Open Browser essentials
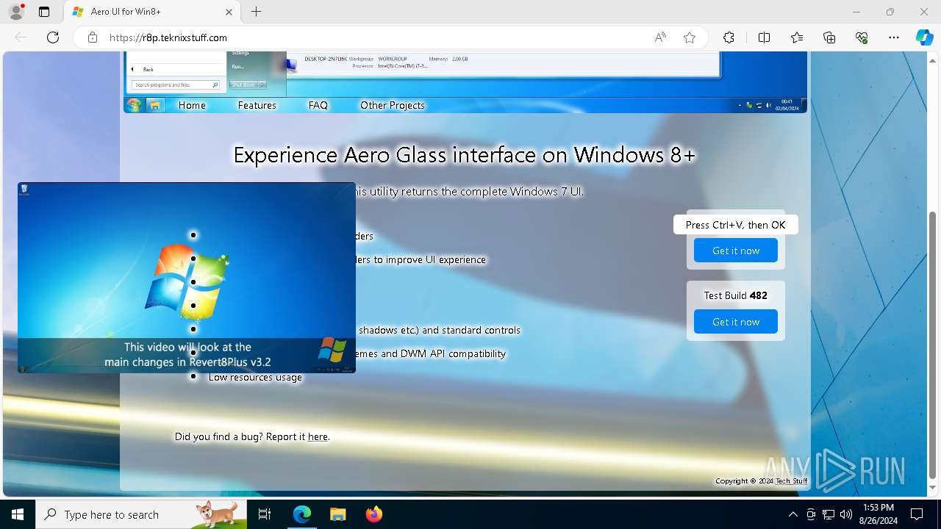The width and height of the screenshot is (941, 529). 862,37
